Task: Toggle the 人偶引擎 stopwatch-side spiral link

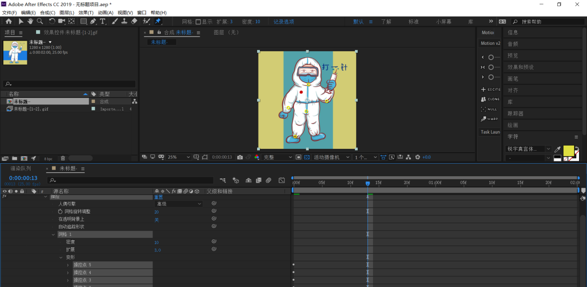Action: (x=214, y=203)
